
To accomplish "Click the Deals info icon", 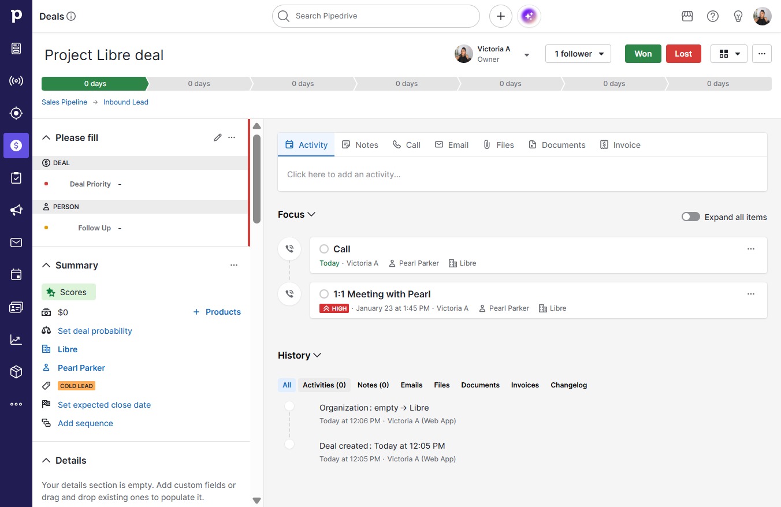I will pyautogui.click(x=72, y=16).
